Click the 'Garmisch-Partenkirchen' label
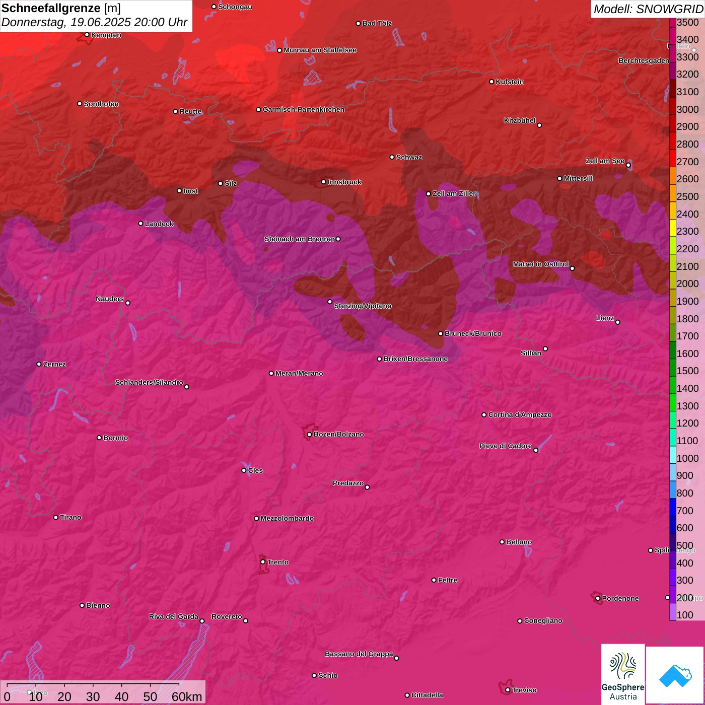The height and width of the screenshot is (705, 705). (304, 109)
